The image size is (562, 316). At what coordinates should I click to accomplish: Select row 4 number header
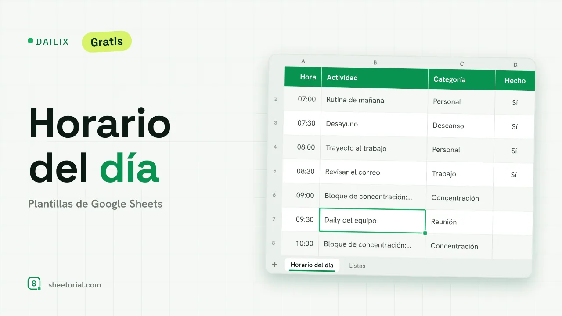tap(275, 147)
